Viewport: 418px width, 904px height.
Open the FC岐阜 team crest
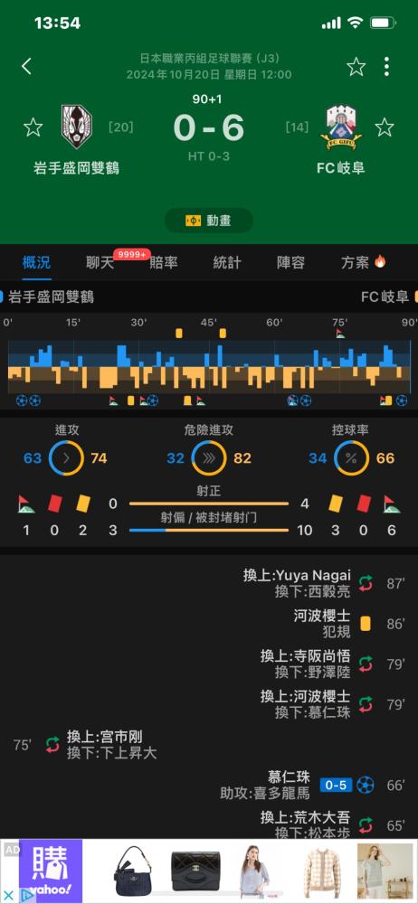click(x=340, y=127)
